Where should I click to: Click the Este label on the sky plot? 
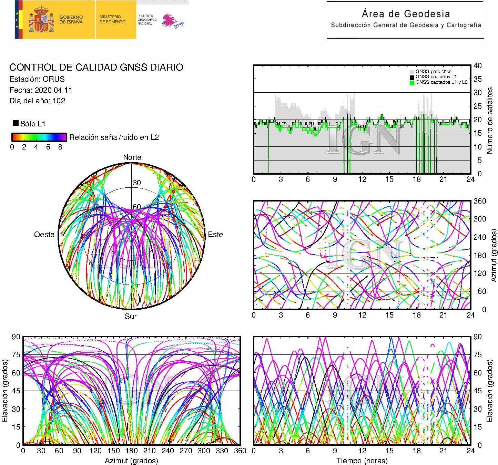(x=215, y=235)
